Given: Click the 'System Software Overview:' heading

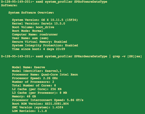Looking at the screenshot, I should pos(31,13).
